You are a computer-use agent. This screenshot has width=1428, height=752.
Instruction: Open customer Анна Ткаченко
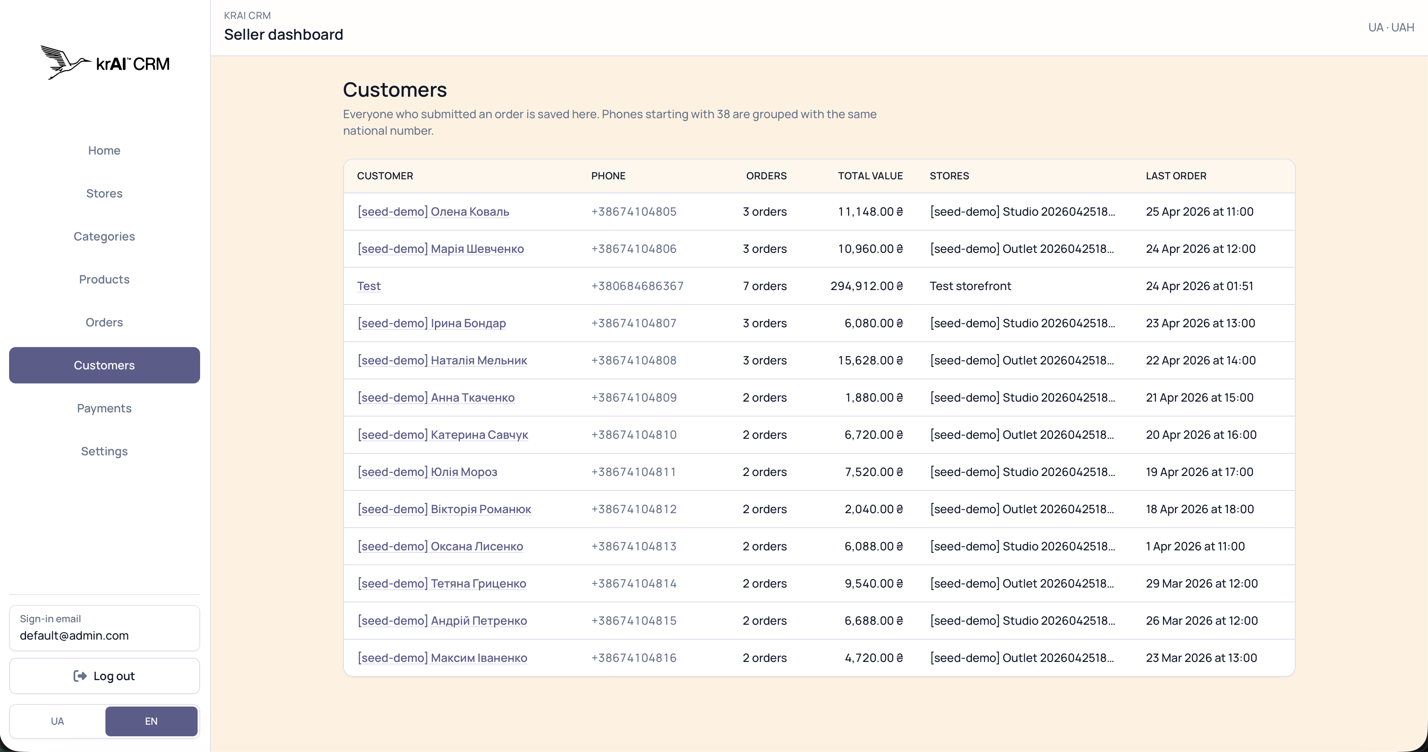[x=436, y=397]
